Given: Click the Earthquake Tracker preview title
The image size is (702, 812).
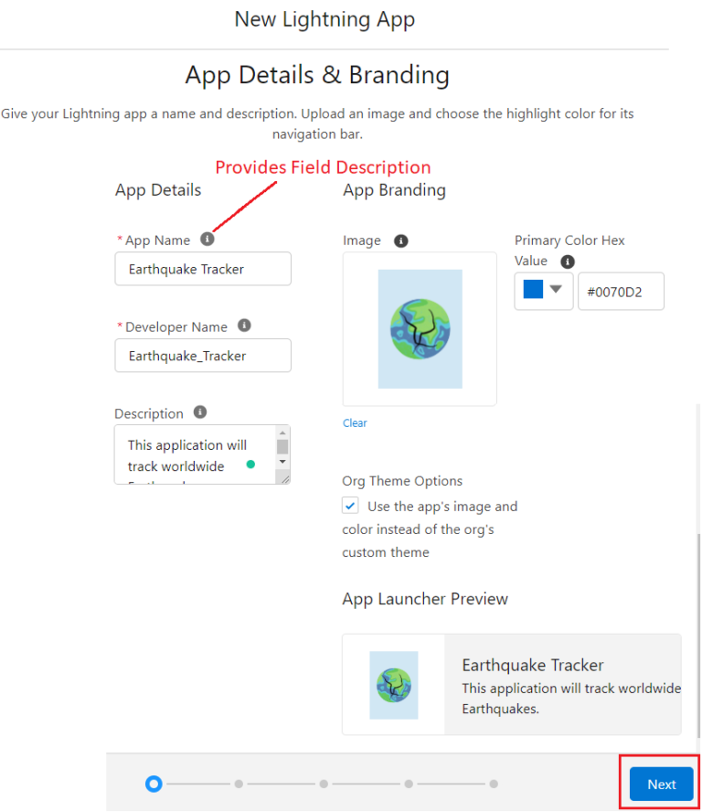Looking at the screenshot, I should click(533, 665).
